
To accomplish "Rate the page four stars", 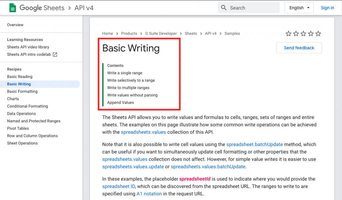I will [x=311, y=34].
